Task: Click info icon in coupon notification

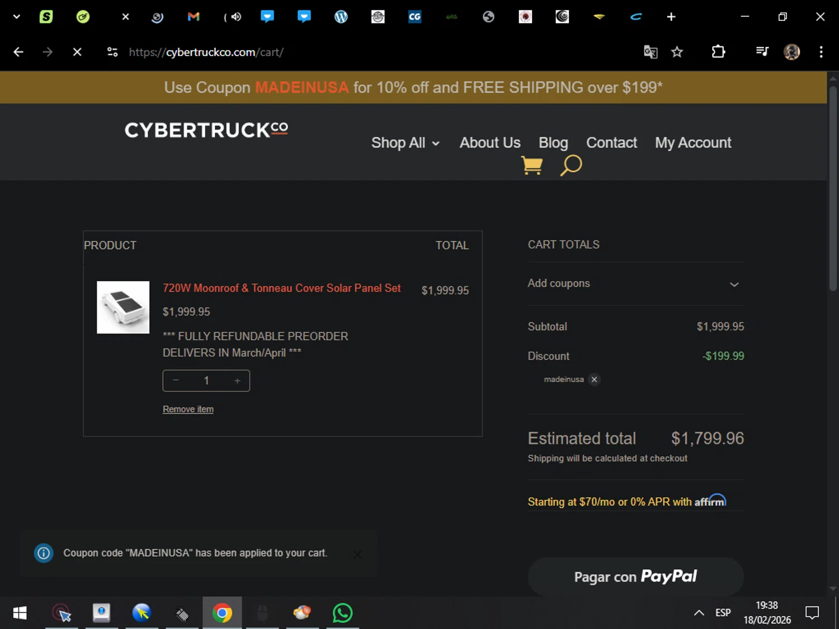Action: tap(44, 554)
